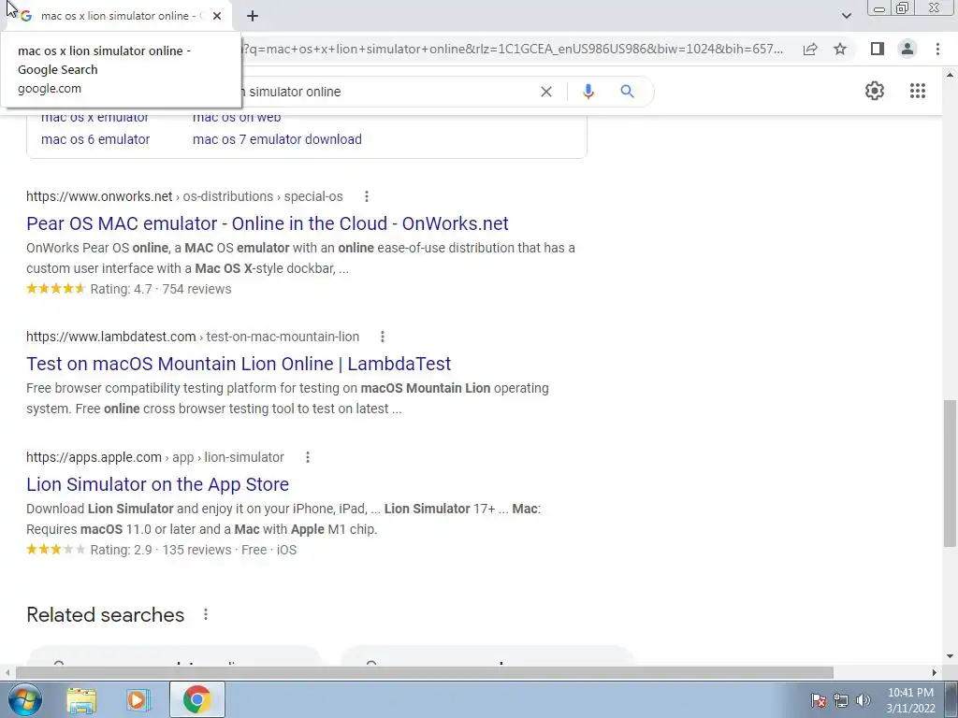Click horizontal scrollbar left arrow
The height and width of the screenshot is (718, 958).
pos(7,672)
